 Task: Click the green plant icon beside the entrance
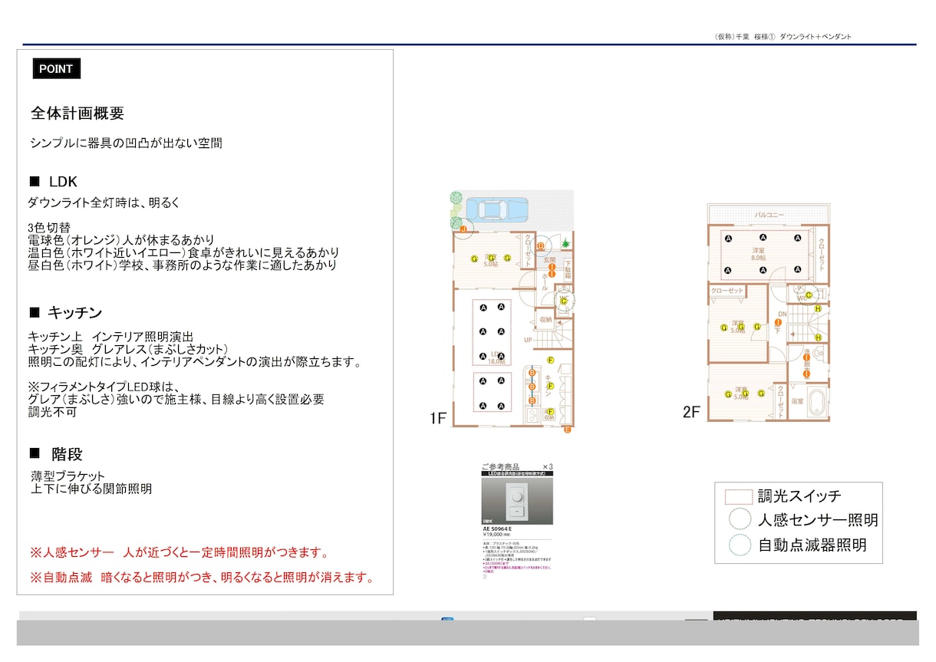[x=566, y=243]
